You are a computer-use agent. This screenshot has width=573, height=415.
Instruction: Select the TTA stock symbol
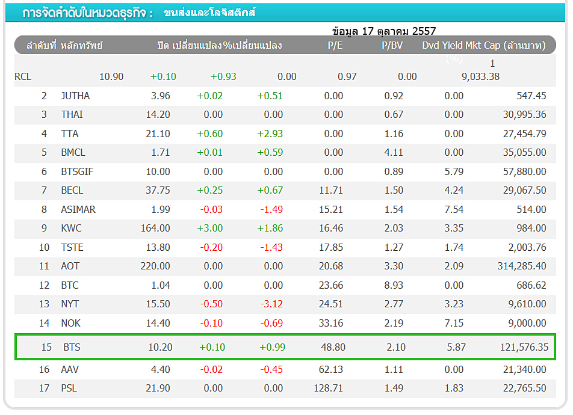pos(70,134)
